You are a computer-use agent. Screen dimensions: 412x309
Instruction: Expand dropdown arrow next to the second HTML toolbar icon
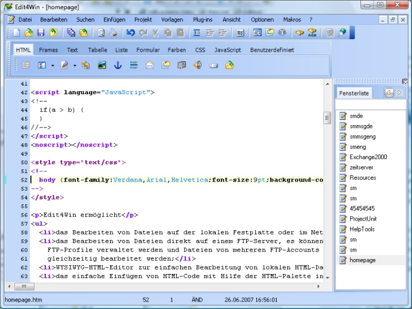pos(53,65)
